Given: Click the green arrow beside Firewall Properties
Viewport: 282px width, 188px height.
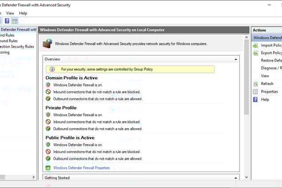Looking at the screenshot, I should pyautogui.click(x=48, y=168).
